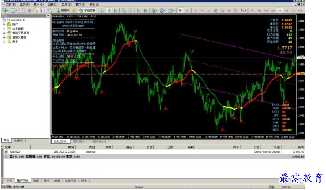Screen dimensions: 326x190
Task: Switch chart to M15 timeframe
Action: click(266, 10)
